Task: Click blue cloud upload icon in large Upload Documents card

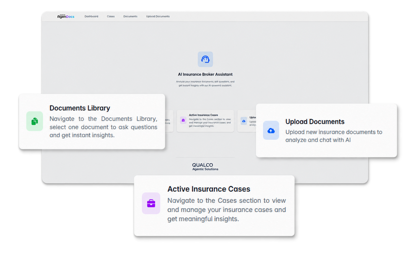Action: pos(271,130)
